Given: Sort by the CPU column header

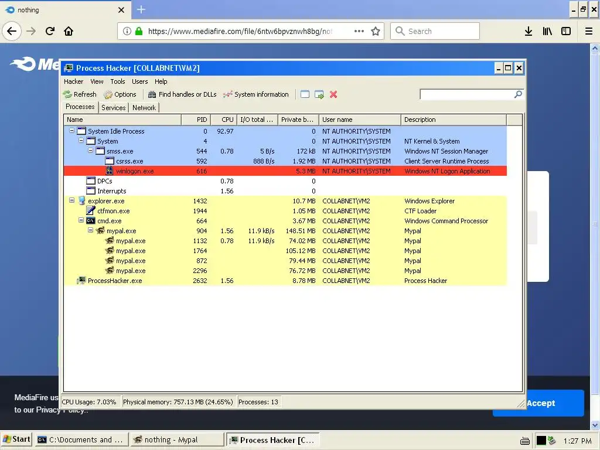Looking at the screenshot, I should tap(224, 120).
